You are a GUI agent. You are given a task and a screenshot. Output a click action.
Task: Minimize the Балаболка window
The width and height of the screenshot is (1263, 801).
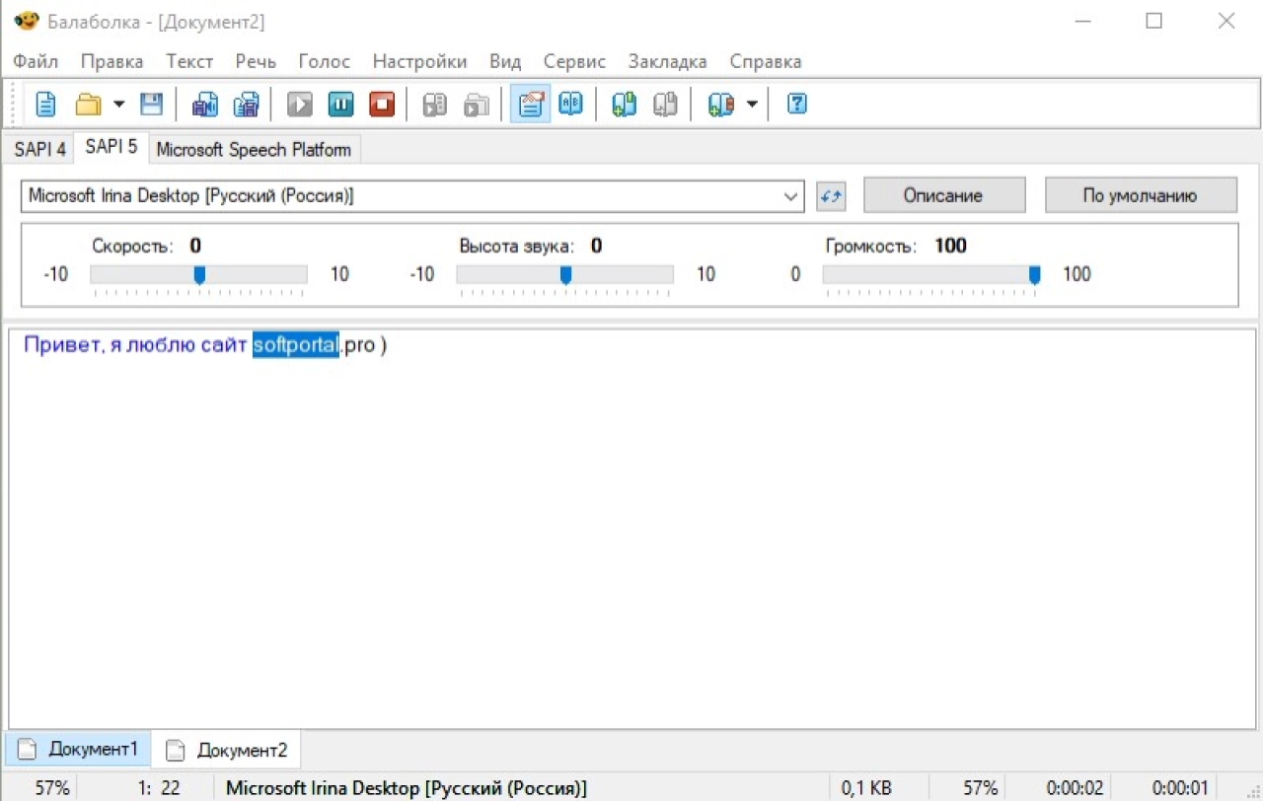[1082, 21]
